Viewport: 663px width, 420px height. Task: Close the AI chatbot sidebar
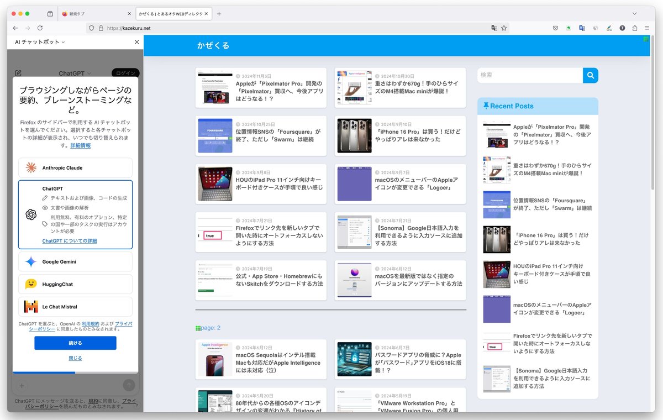137,42
